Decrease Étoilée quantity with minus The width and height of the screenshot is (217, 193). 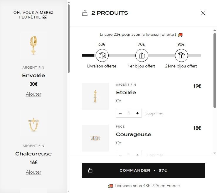(x=120, y=113)
